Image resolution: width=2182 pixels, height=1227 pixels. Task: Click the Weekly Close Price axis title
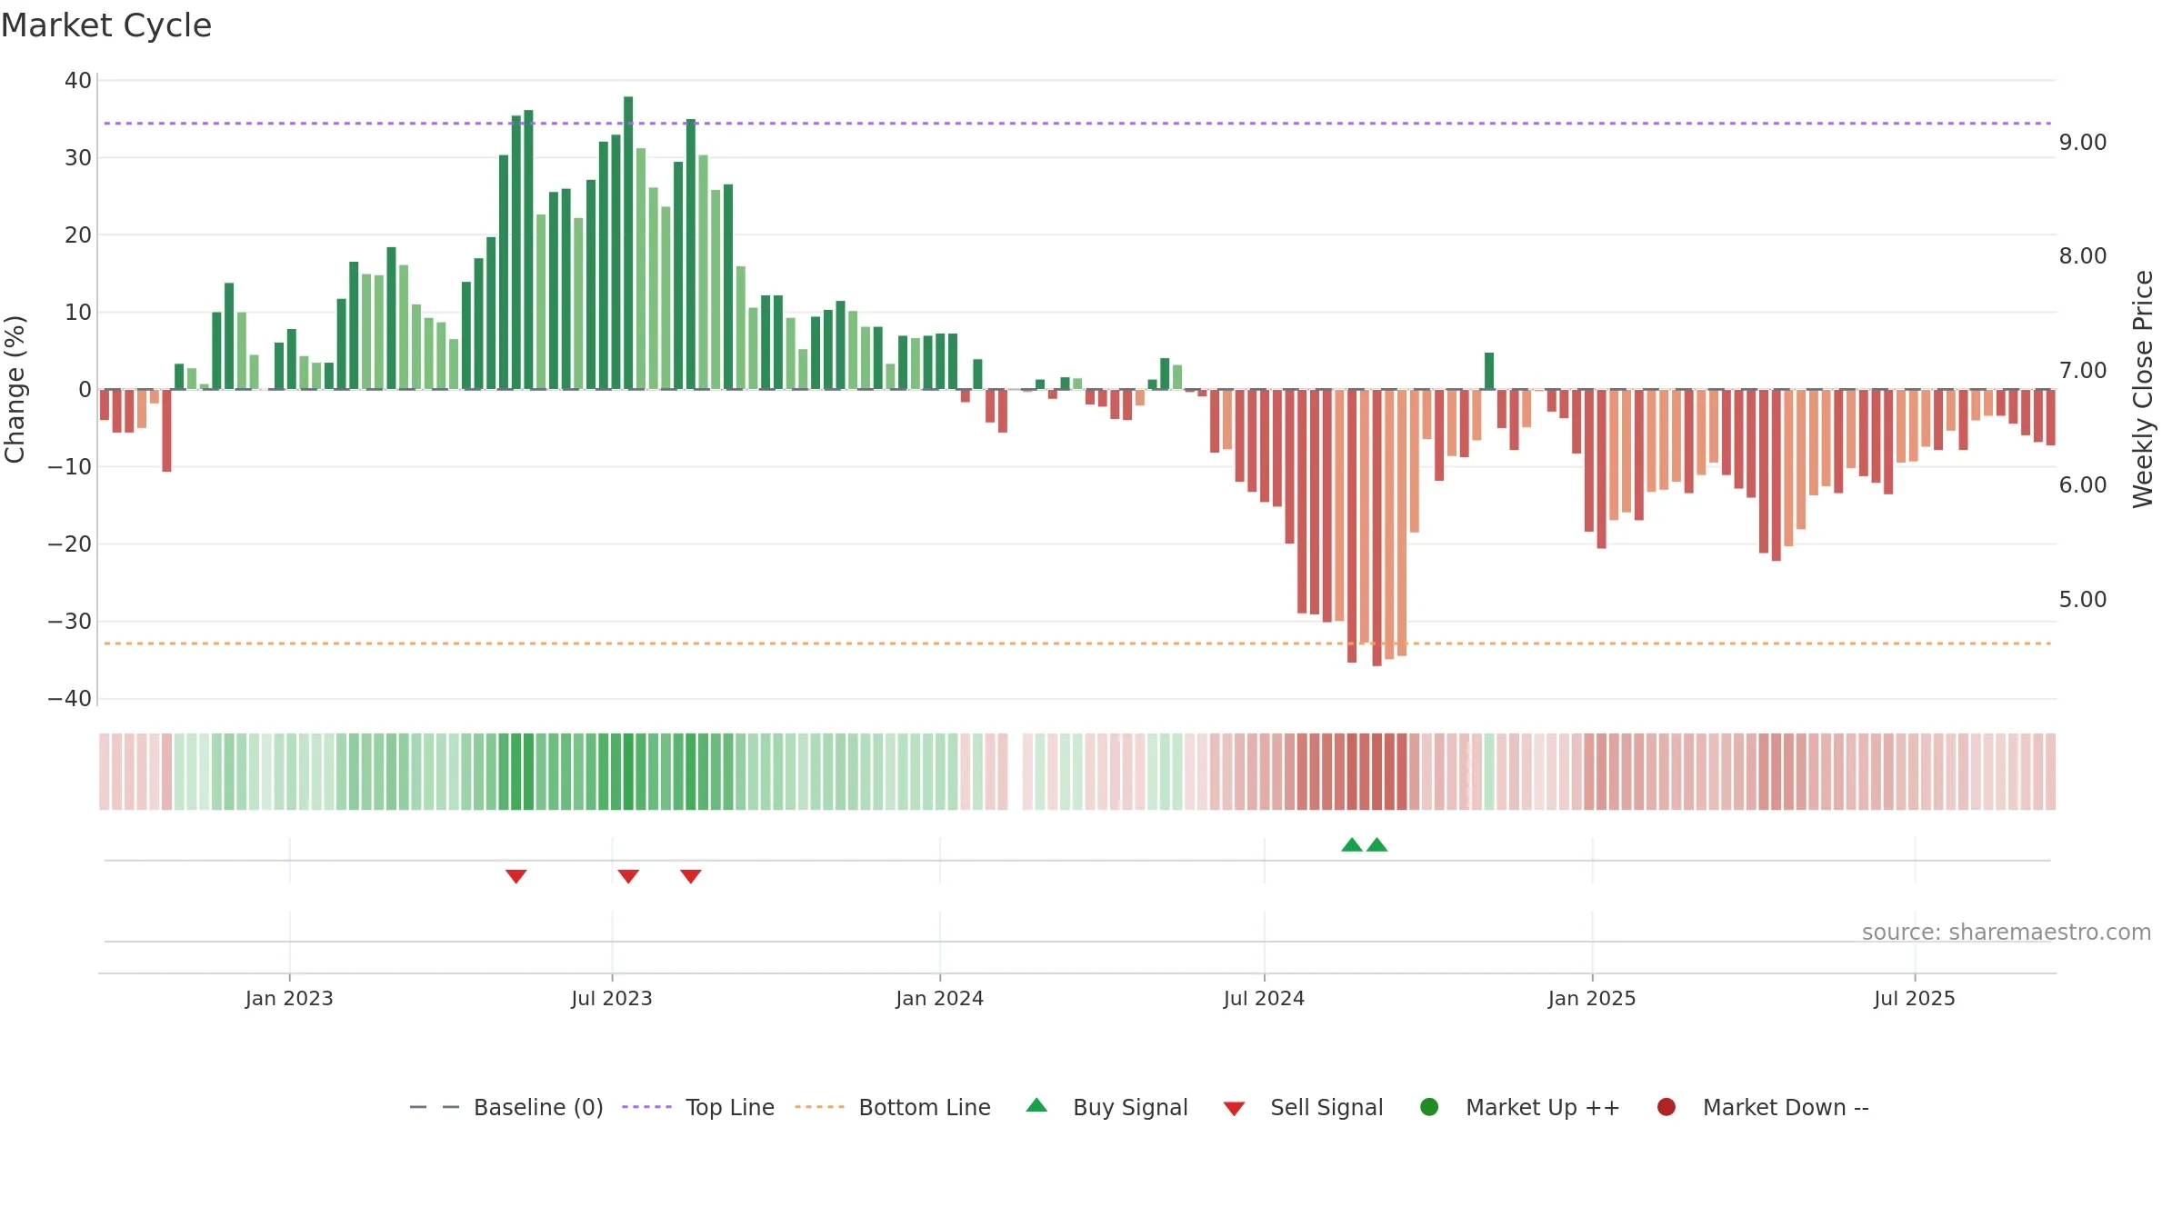(2143, 389)
